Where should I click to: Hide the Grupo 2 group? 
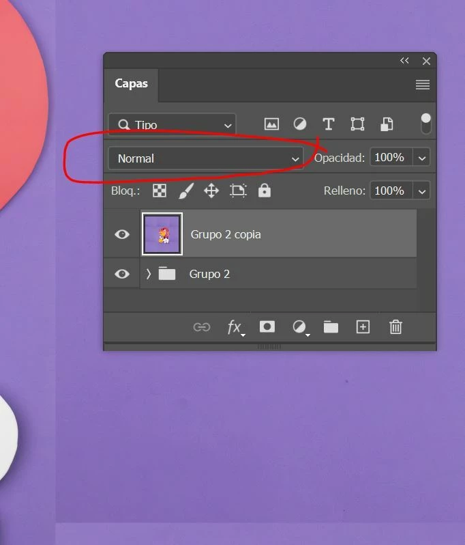[122, 274]
